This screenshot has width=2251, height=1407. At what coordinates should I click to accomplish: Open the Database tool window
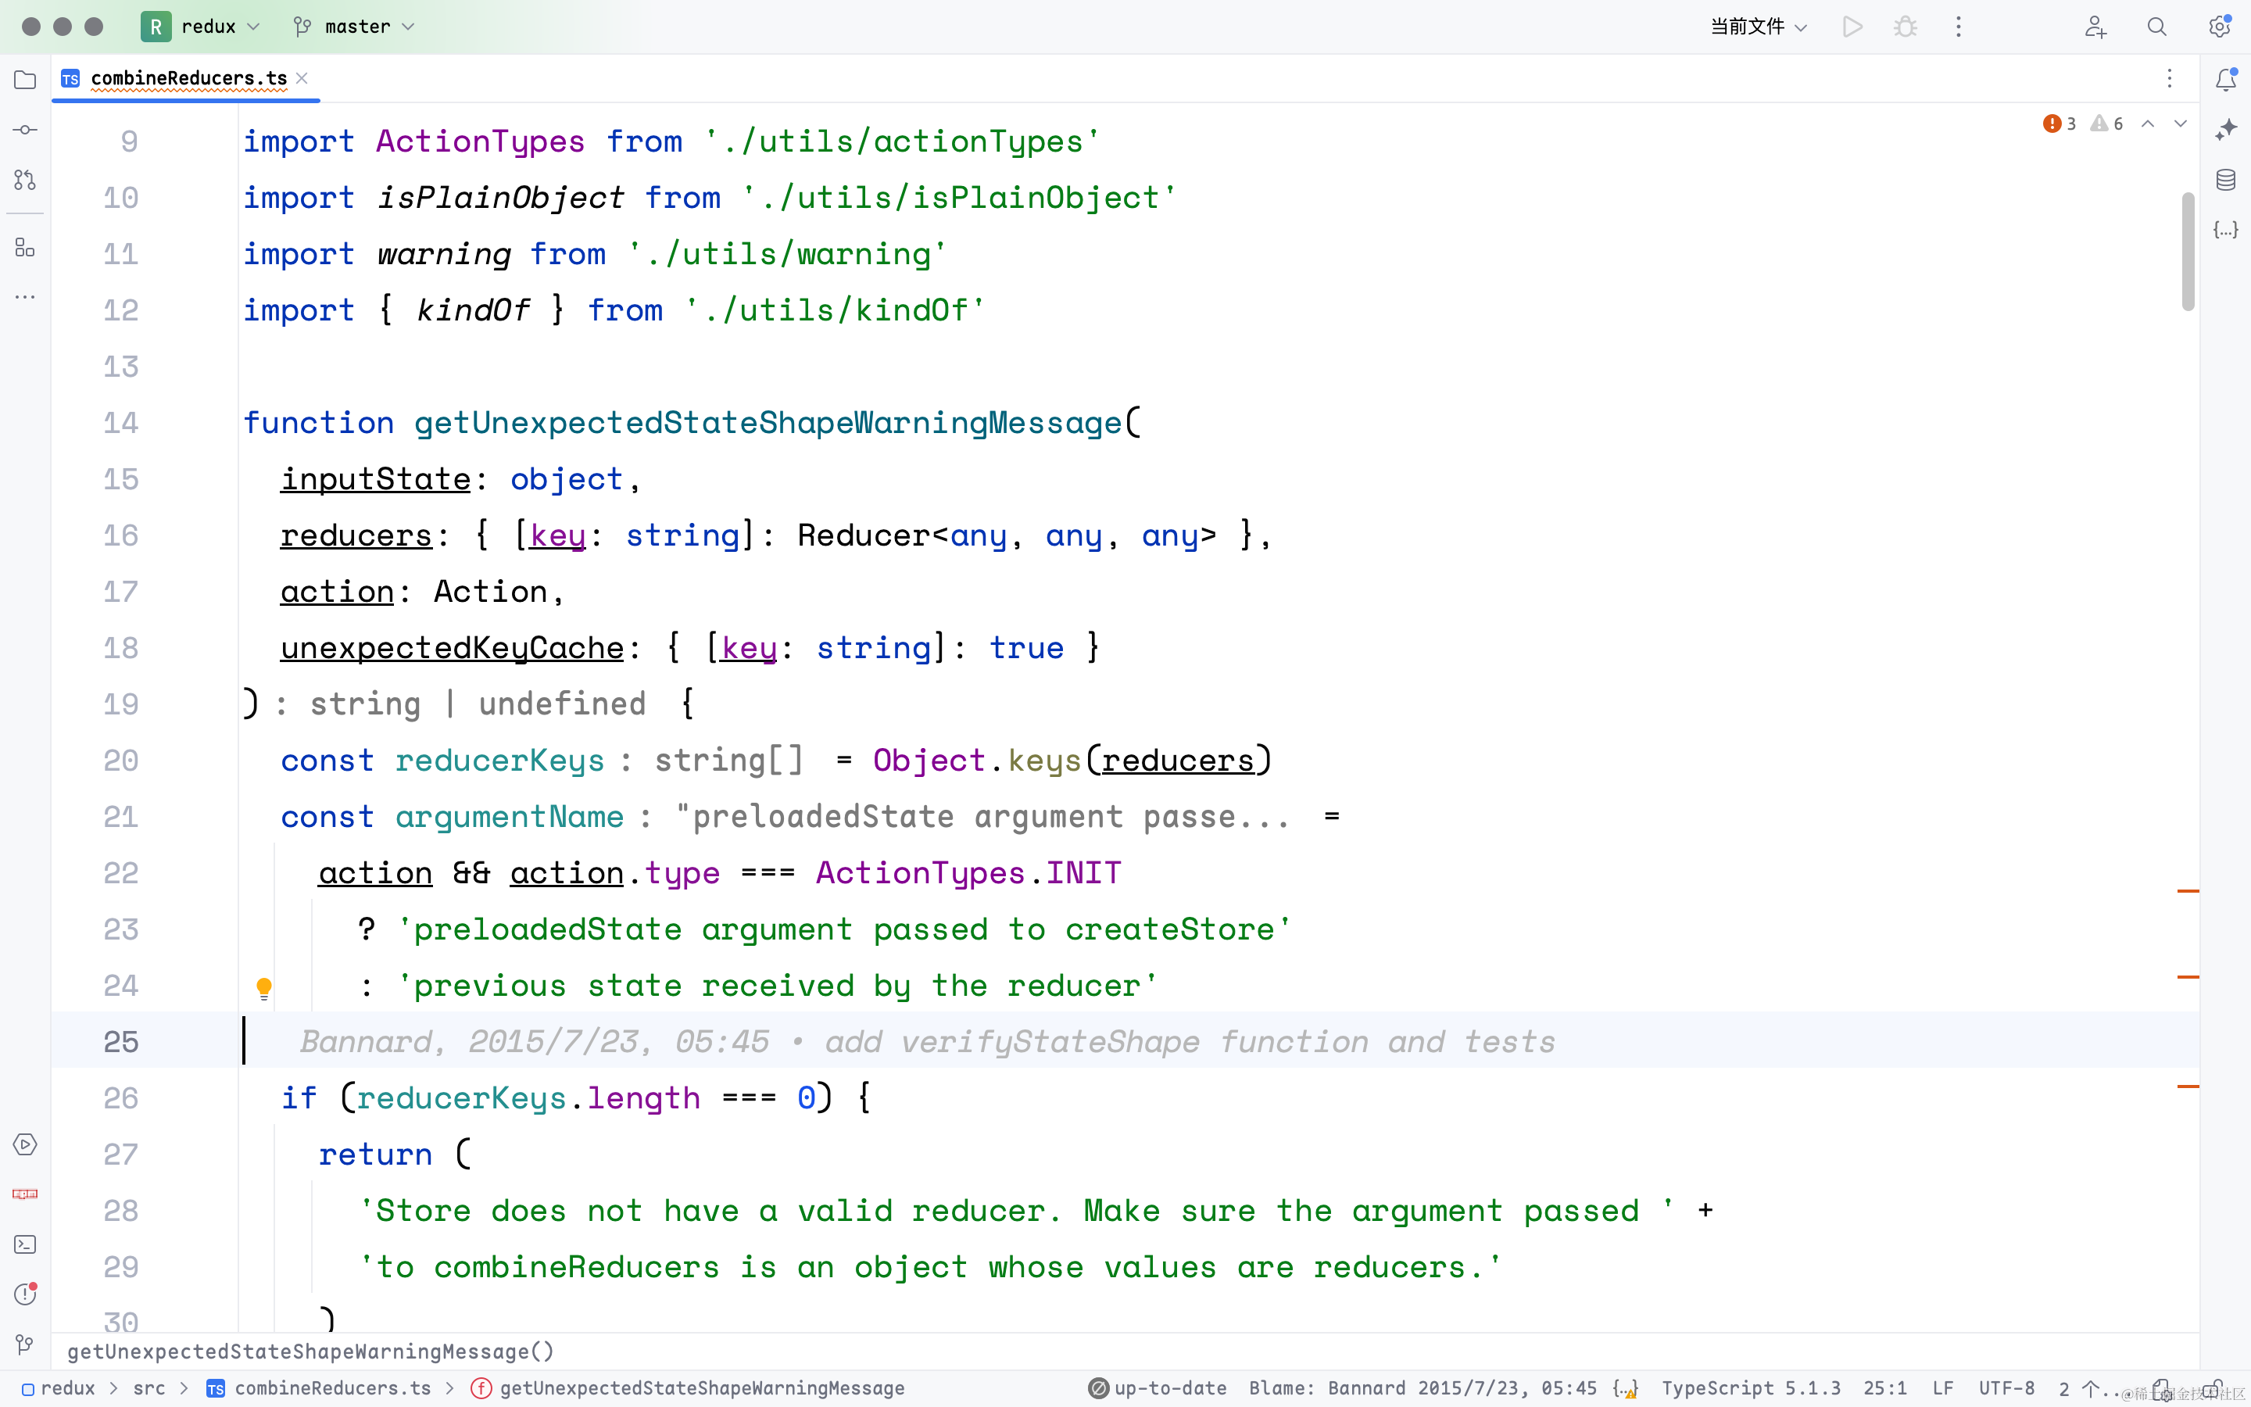(2226, 180)
